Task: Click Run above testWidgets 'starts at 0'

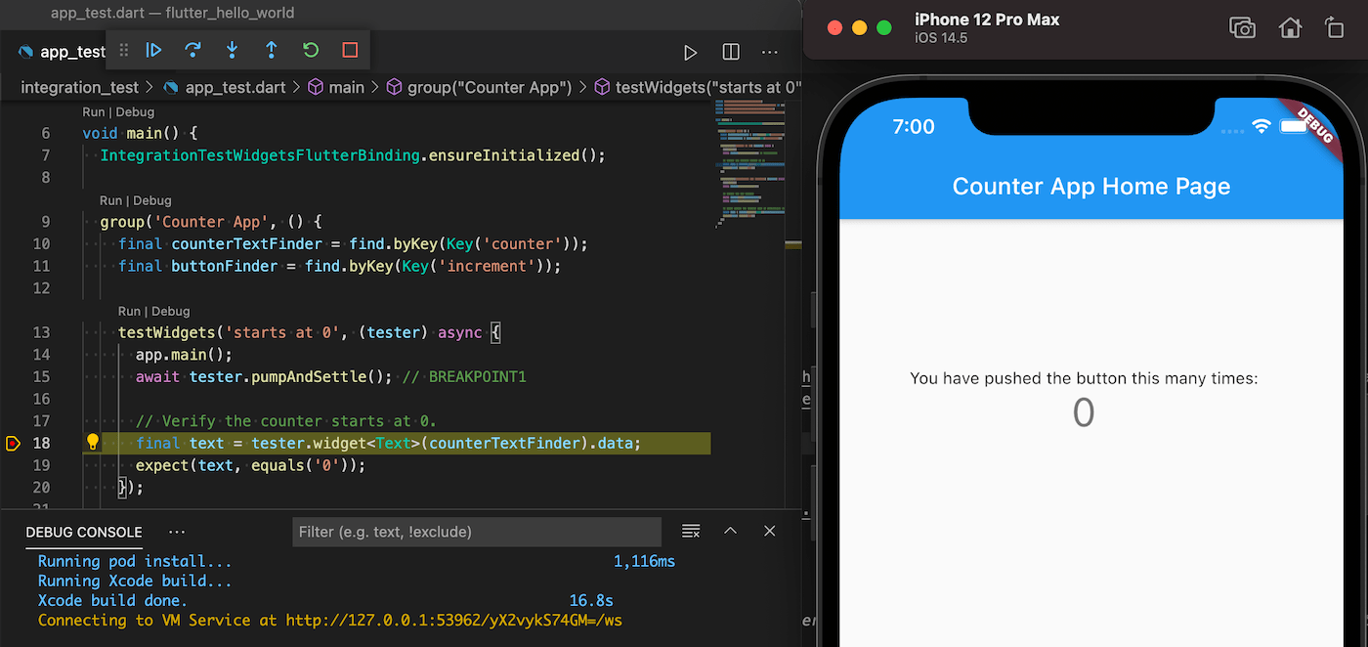Action: [129, 311]
